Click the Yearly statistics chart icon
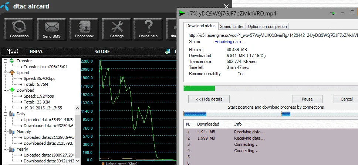358x165 pixels. 12,149
